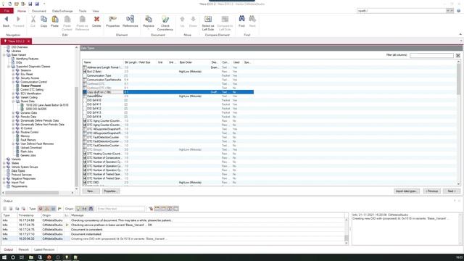The height and width of the screenshot is (261, 464).
Task: Click the Filter all columns input field
Action: (x=431, y=55)
